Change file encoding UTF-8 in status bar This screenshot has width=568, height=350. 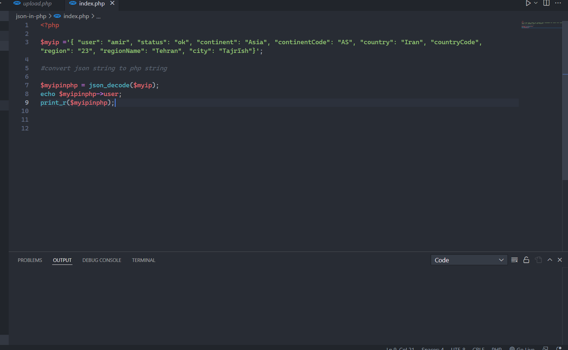(458, 348)
